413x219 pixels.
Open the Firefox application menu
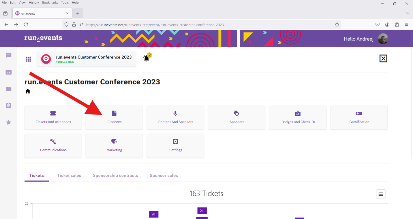[407, 25]
